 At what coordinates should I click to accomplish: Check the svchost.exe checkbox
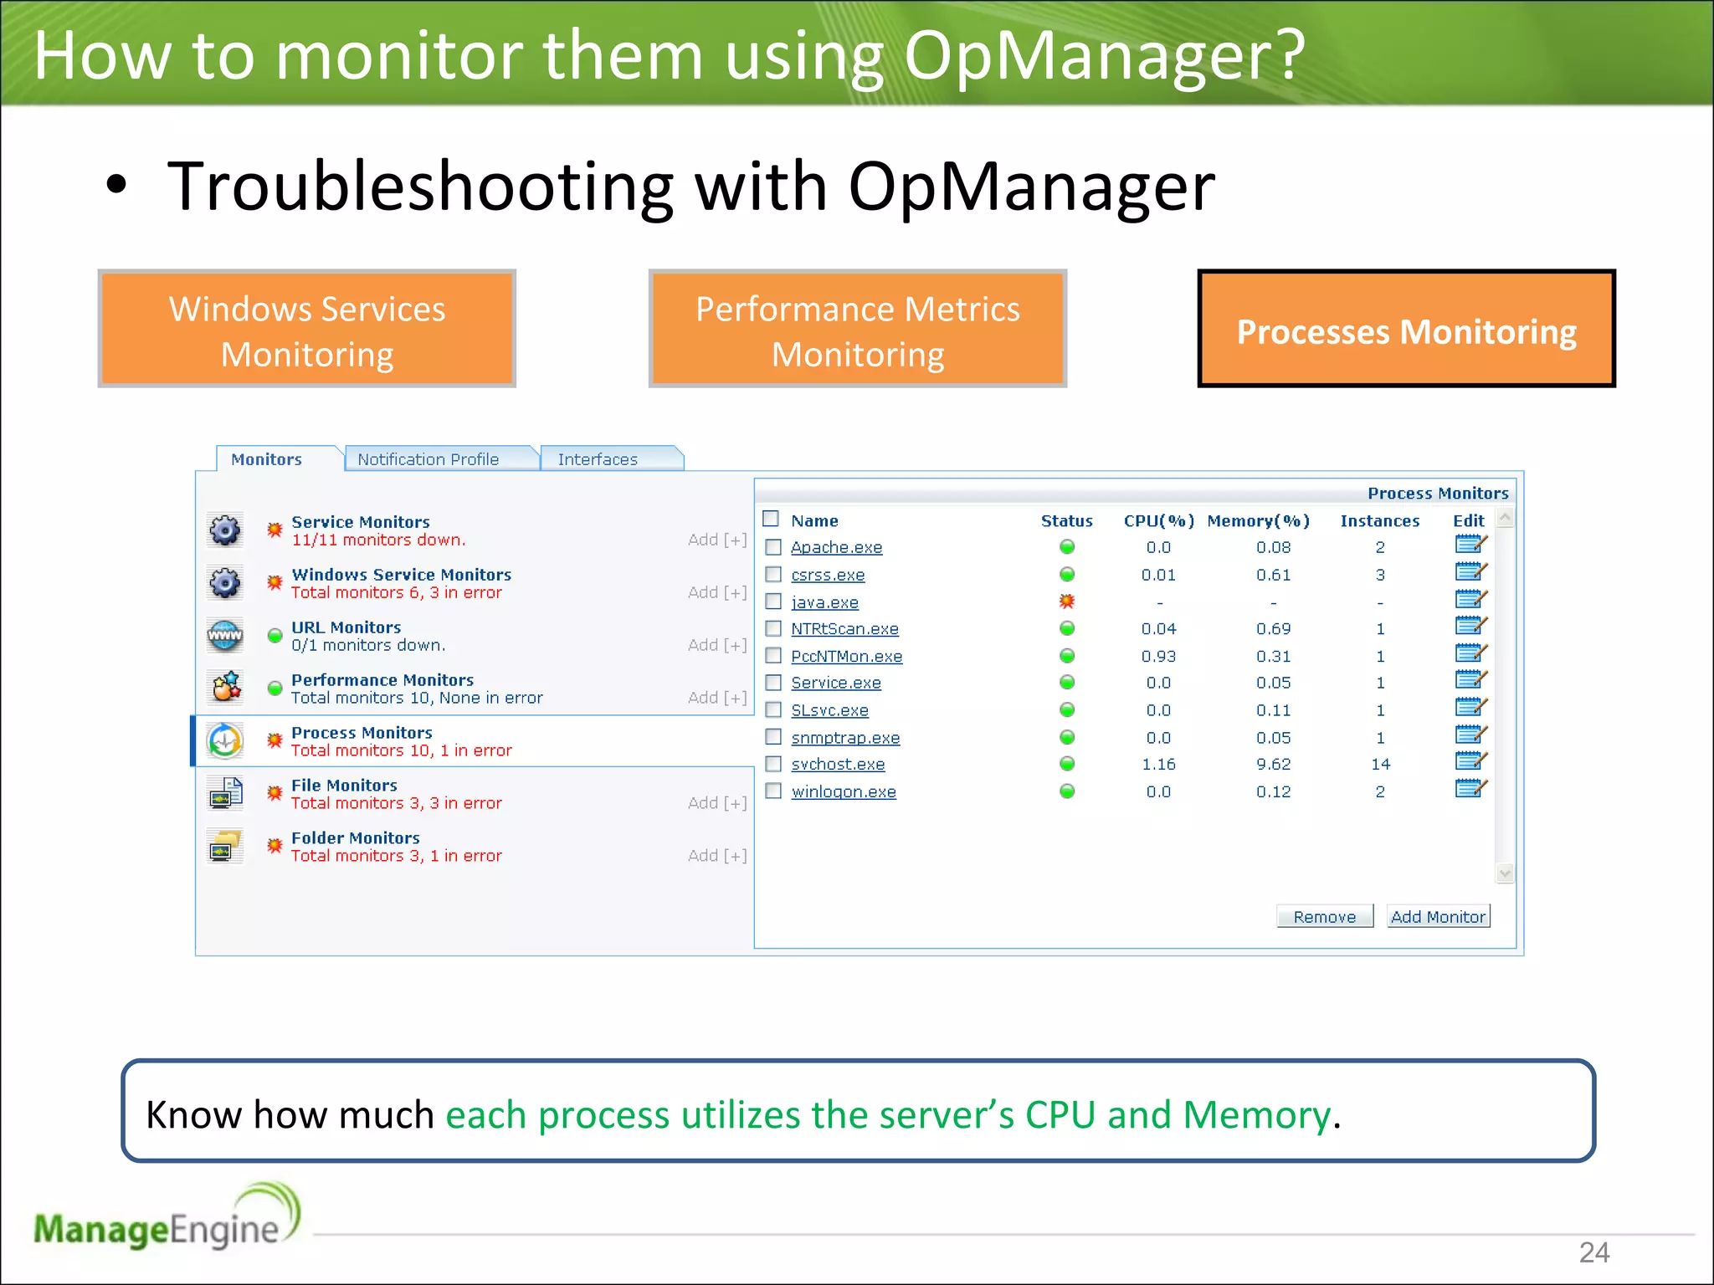click(x=774, y=764)
